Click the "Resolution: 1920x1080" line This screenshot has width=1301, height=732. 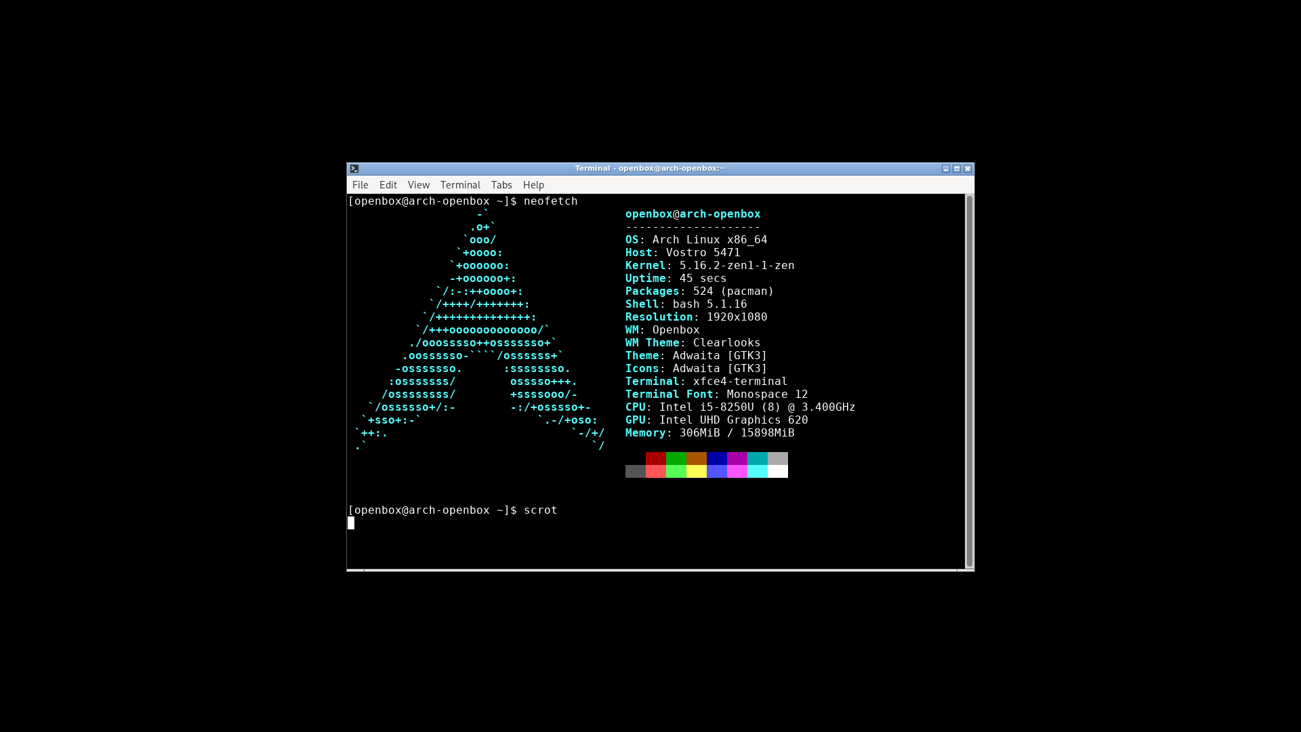(697, 317)
